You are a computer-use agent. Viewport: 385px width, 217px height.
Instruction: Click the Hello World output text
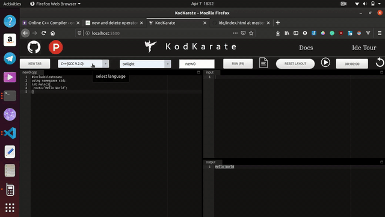pyautogui.click(x=224, y=167)
